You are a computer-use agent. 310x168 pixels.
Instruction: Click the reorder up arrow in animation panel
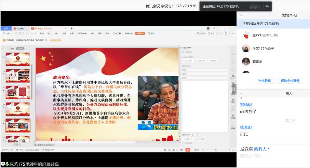[193, 135]
